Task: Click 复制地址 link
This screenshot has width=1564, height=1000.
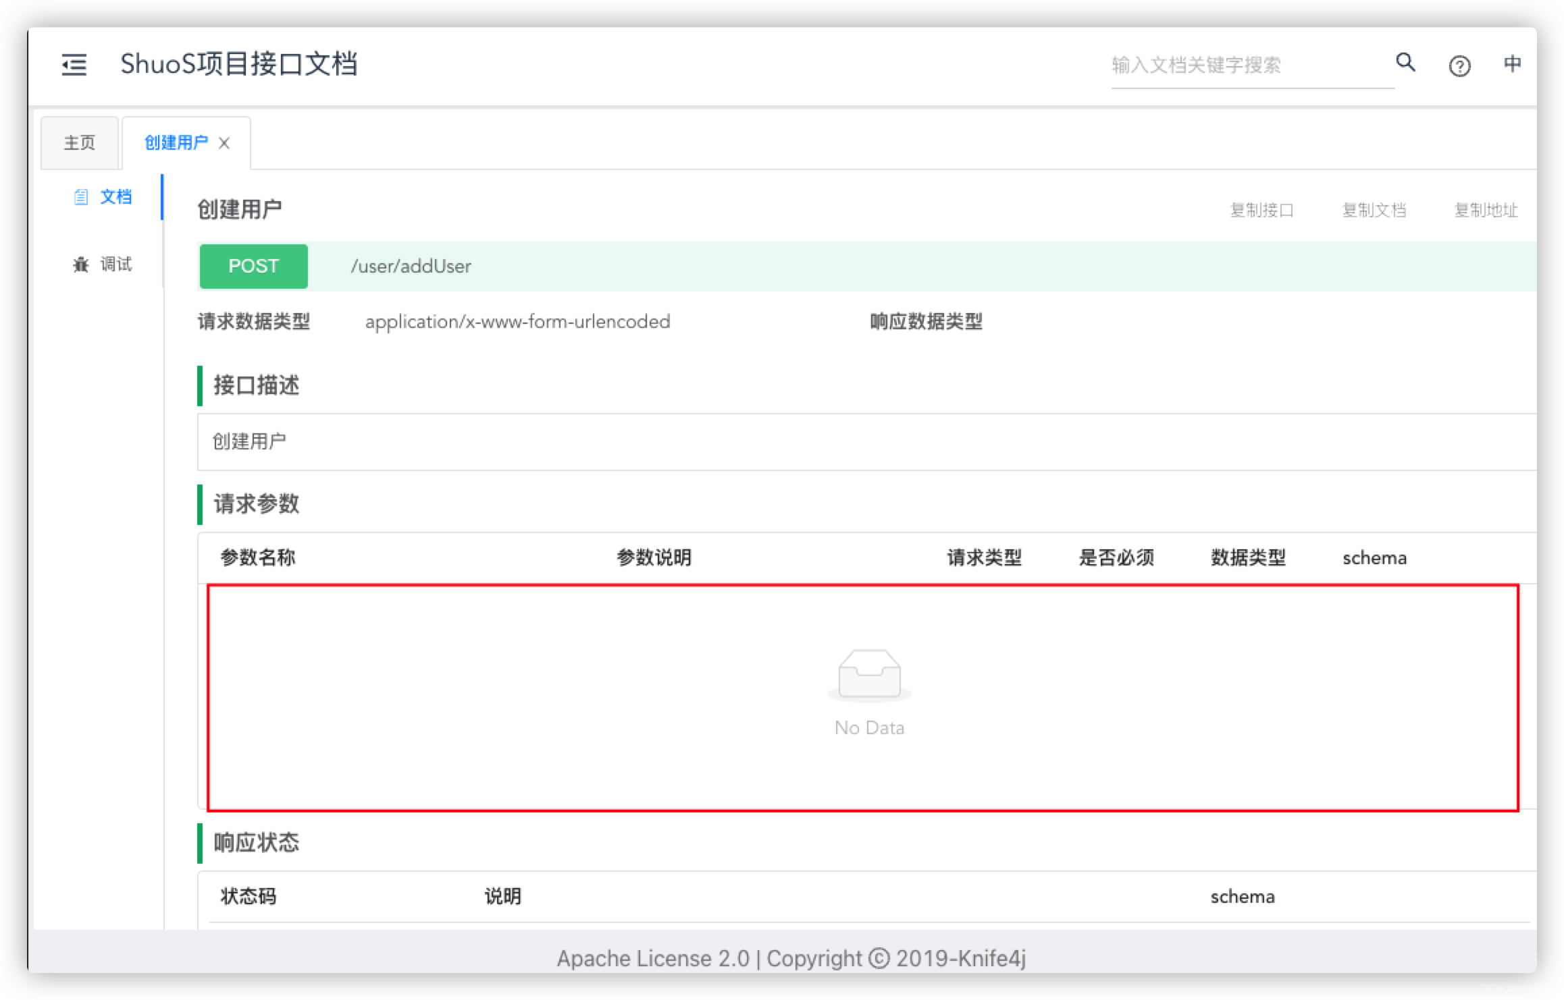Action: tap(1486, 211)
